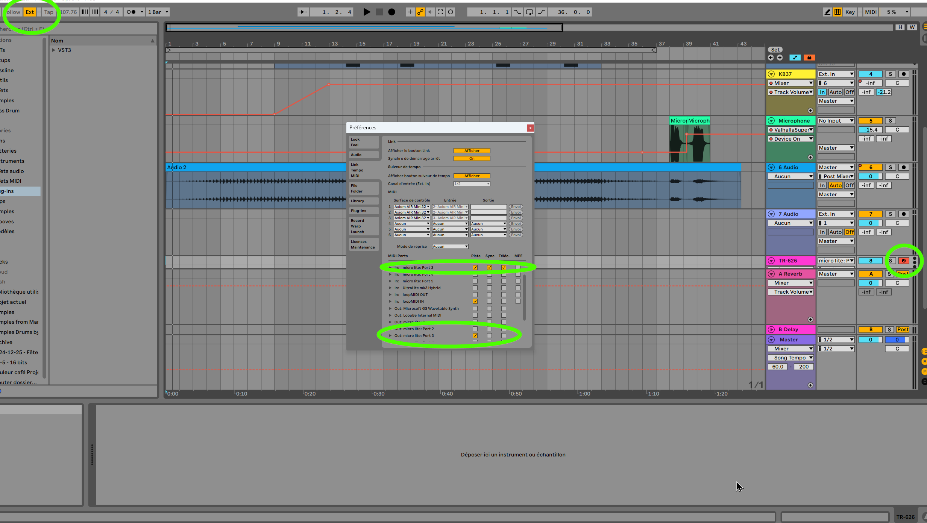Uncheck Piste for loopMIDI IN input
Viewport: 927px width, 523px height.
(x=475, y=302)
